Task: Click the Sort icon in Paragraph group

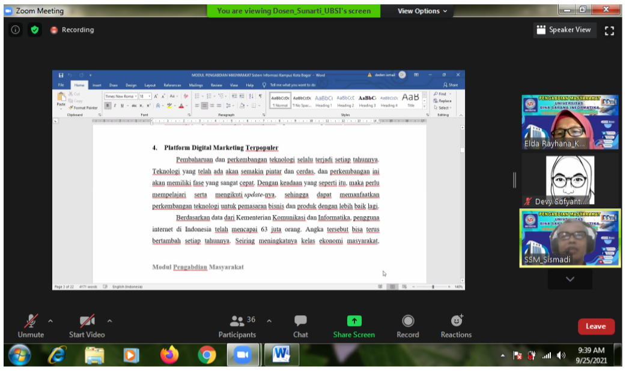Action: pos(251,96)
